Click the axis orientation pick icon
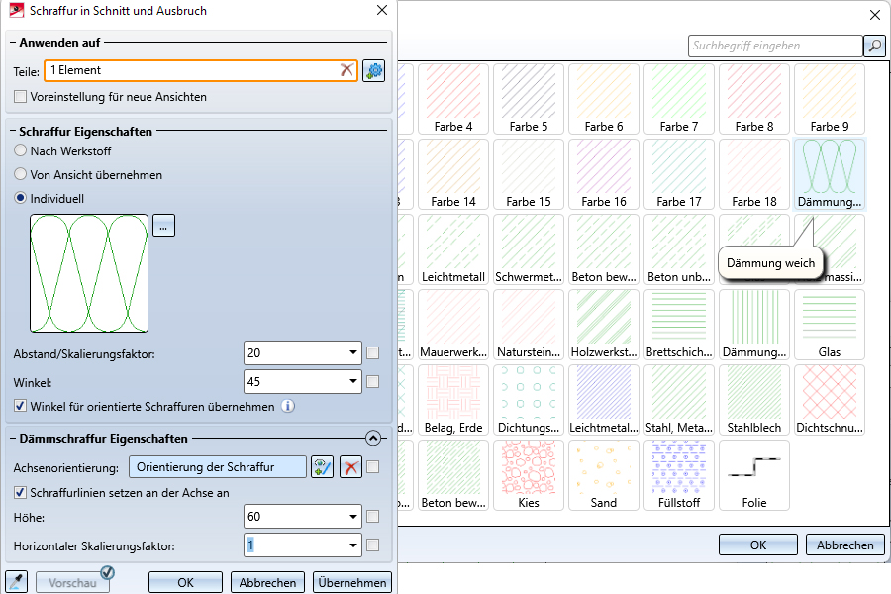The width and height of the screenshot is (891, 594). [323, 467]
